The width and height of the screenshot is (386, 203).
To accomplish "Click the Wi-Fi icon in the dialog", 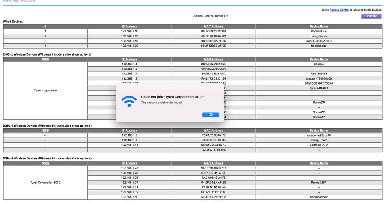I will tap(129, 101).
